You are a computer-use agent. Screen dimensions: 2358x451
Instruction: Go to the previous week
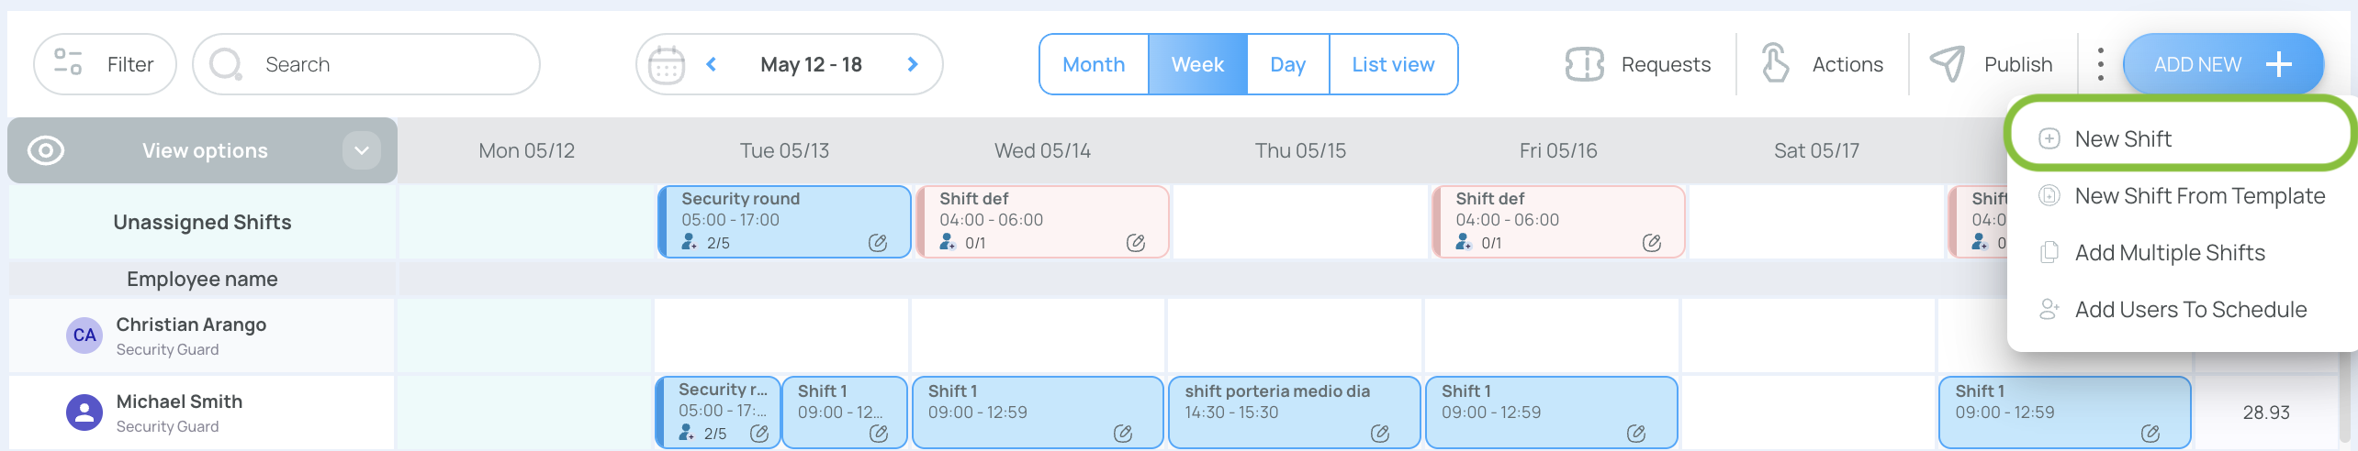(x=712, y=64)
